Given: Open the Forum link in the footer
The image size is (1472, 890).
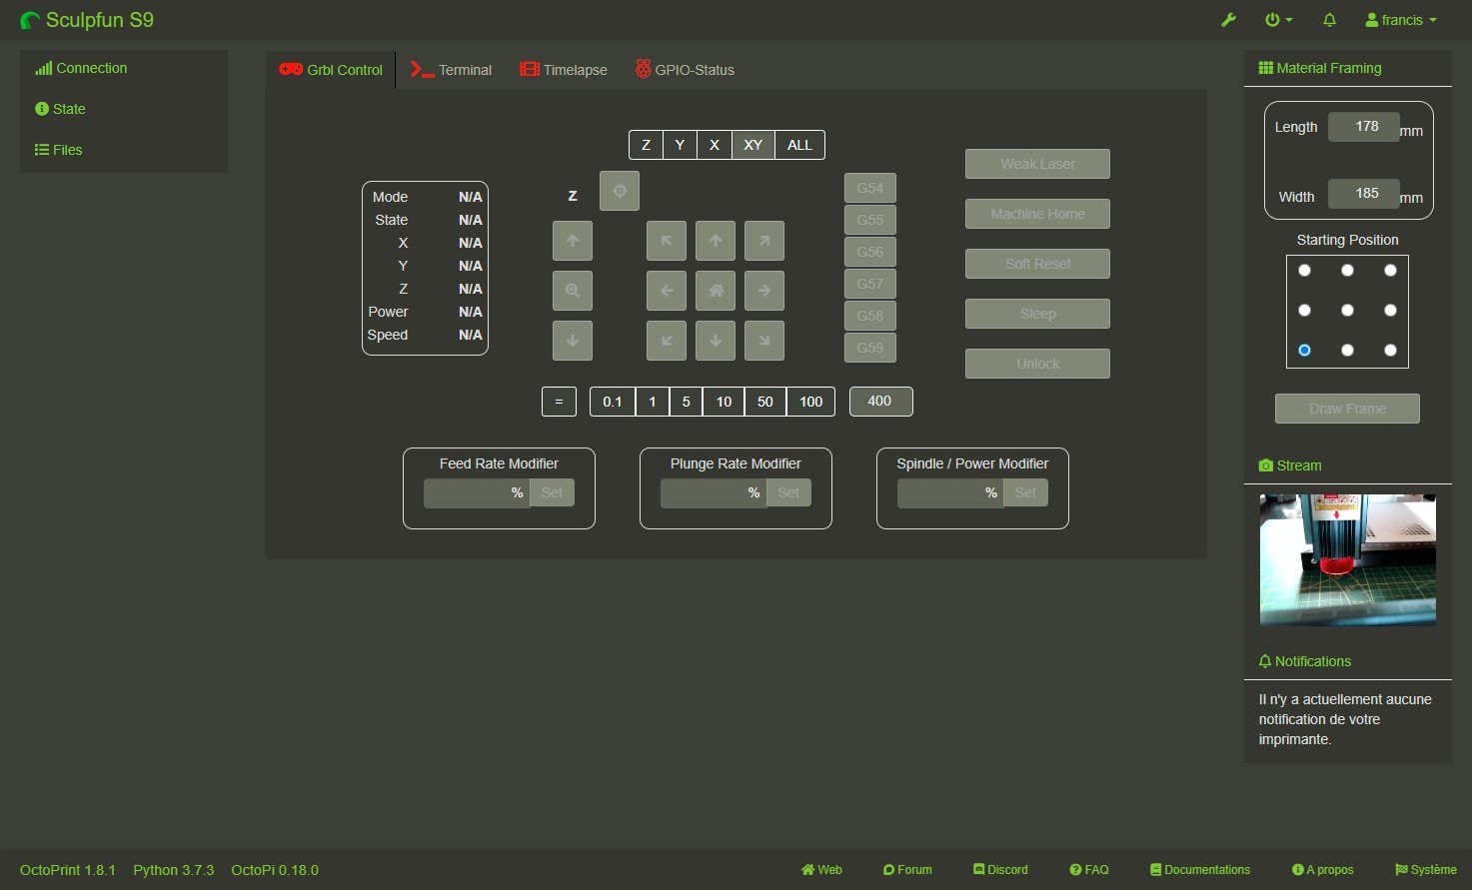Looking at the screenshot, I should [907, 870].
